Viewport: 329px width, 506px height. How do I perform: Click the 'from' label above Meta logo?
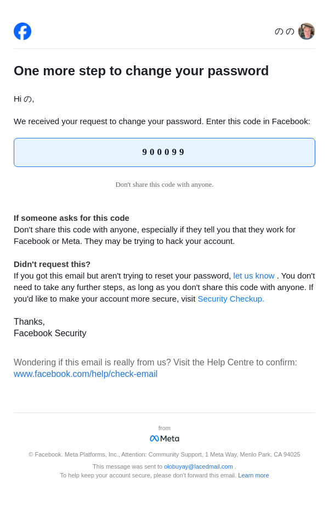point(164,428)
